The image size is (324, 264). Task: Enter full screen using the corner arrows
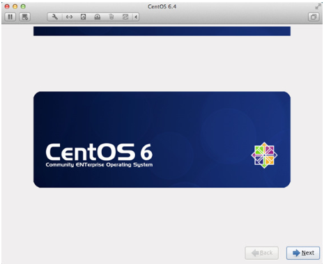coord(318,7)
